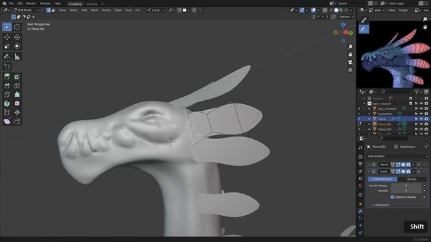
Task: Open the Window menu
Action: (x=45, y=3)
